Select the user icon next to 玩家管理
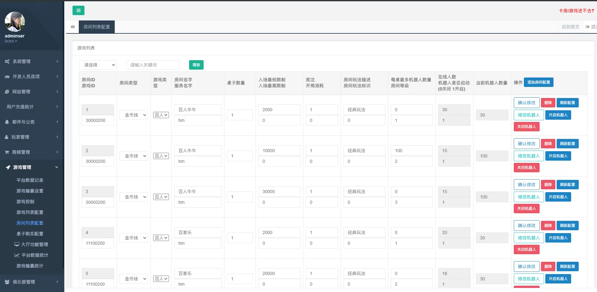Viewport: 597px width, 292px height. tap(7, 137)
